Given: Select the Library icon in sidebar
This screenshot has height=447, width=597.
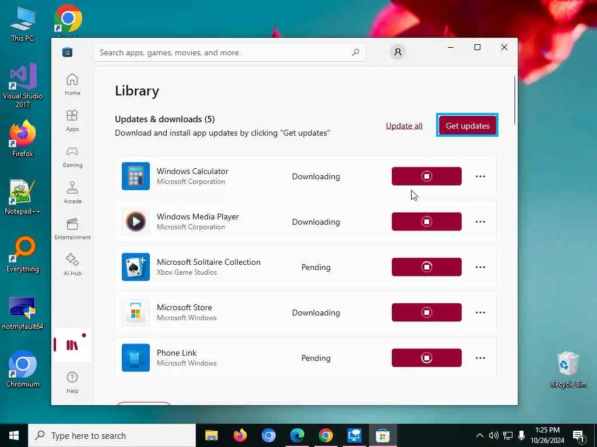Looking at the screenshot, I should click(x=72, y=345).
